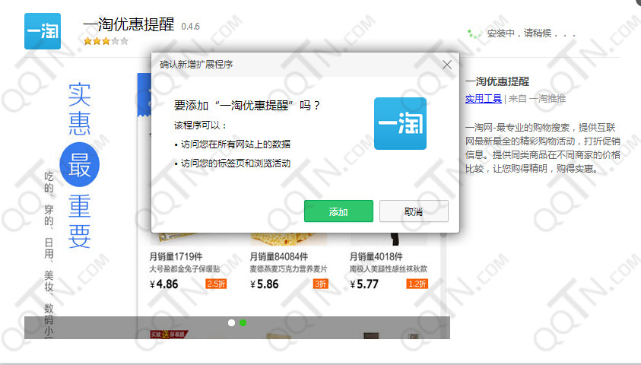Click the 1.2折 discount badge
Screen dimensions: 641x365
tap(417, 284)
